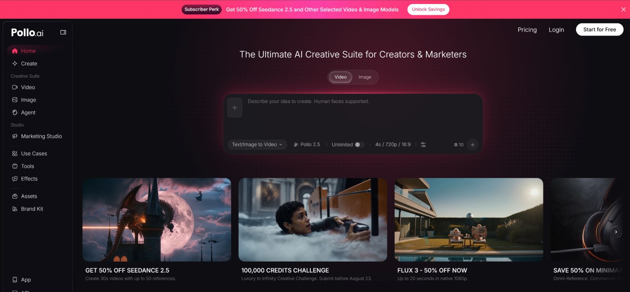Collapse the sidebar panel icon
This screenshot has width=630, height=292.
(63, 32)
